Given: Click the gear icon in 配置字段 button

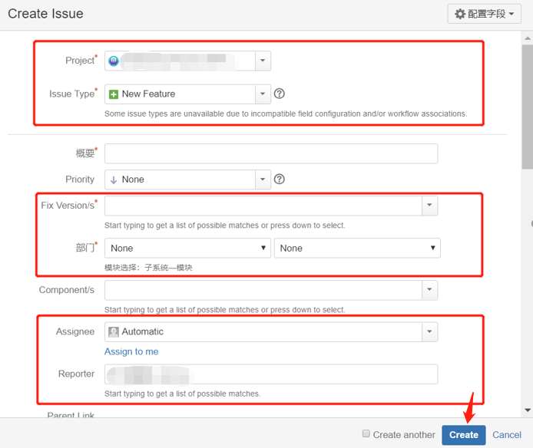Looking at the screenshot, I should tap(460, 14).
